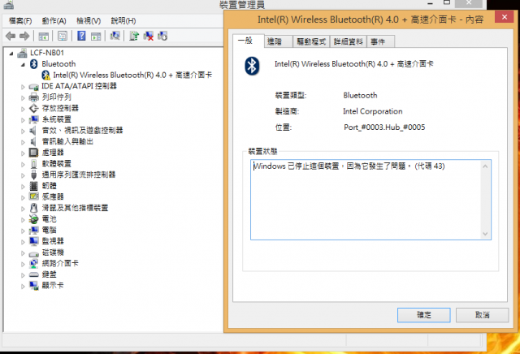The image size is (520, 354).
Task: Select the 韌體 chip icon
Action: (x=33, y=186)
